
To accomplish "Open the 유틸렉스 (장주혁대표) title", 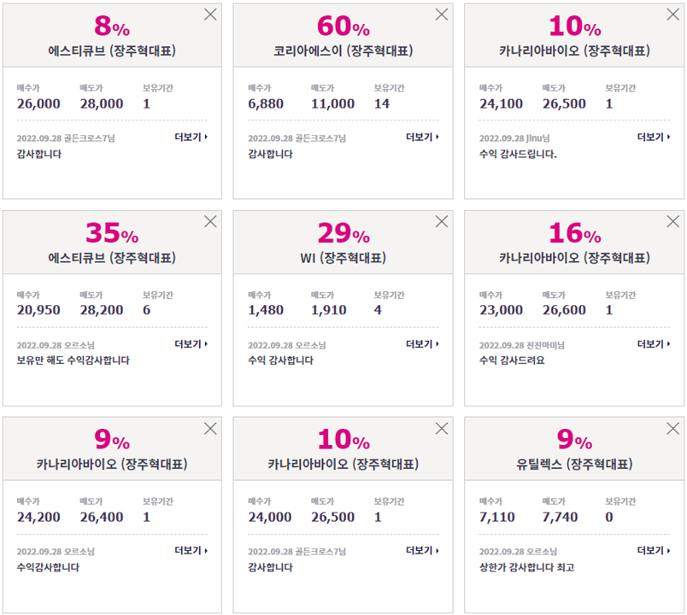I will 574,464.
